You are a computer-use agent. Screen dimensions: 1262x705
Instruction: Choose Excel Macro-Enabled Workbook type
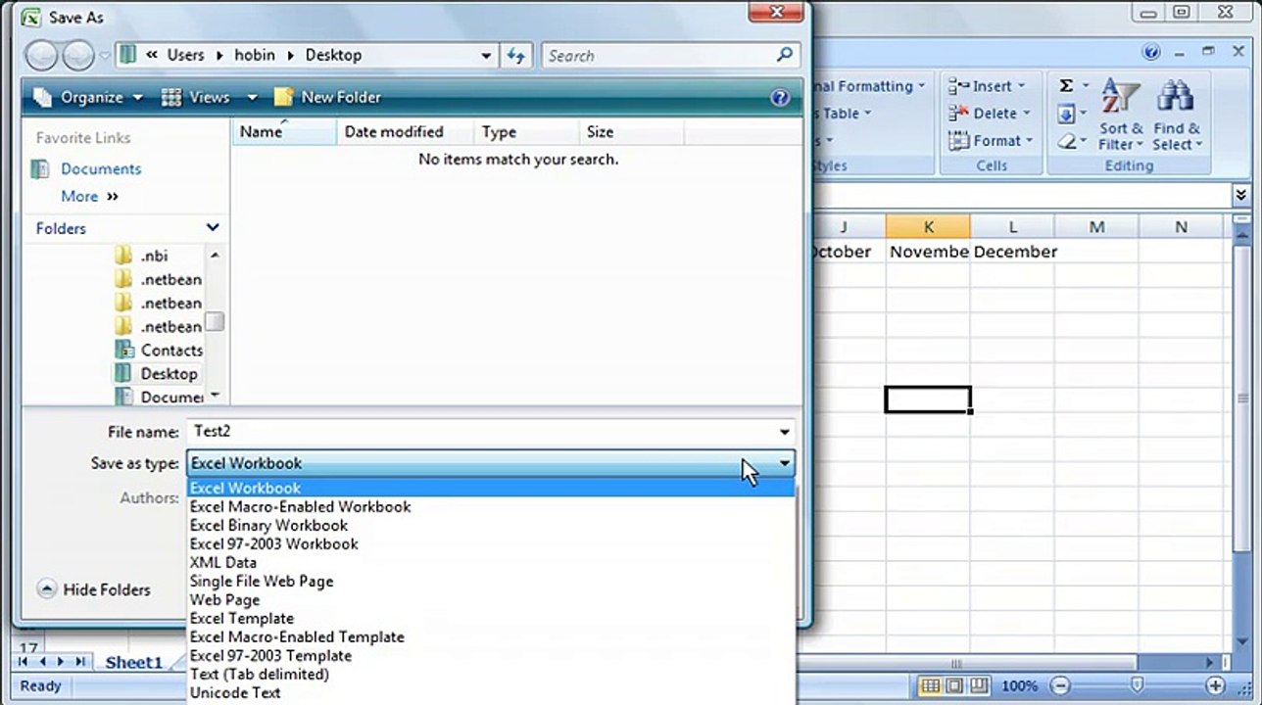tap(491, 506)
